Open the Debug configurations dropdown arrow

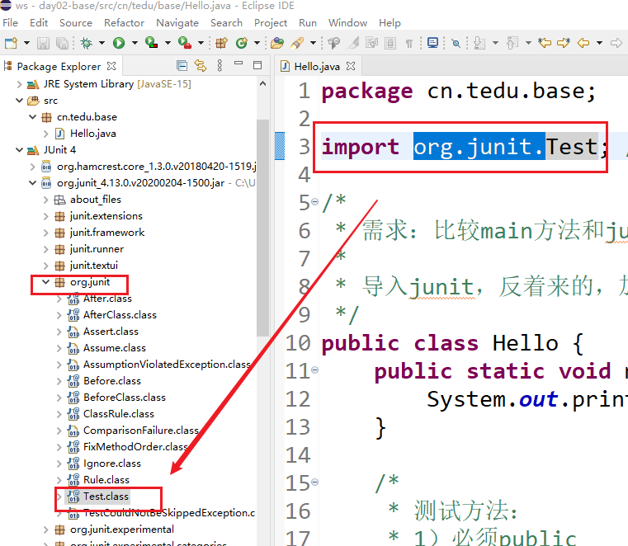coord(102,43)
